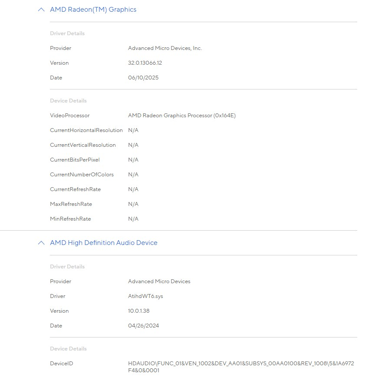
Task: Select the Radeon provider value Advanced Micro Devices, Inc.
Action: [165, 48]
